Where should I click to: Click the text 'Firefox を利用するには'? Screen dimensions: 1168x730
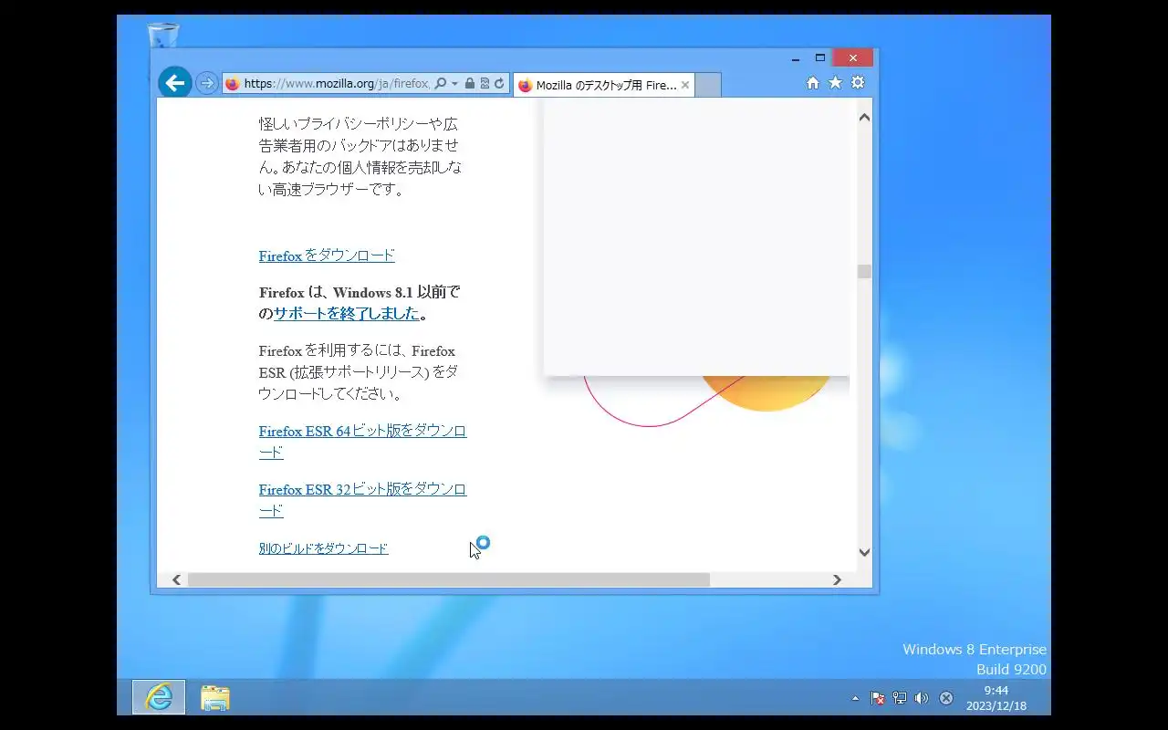(333, 351)
